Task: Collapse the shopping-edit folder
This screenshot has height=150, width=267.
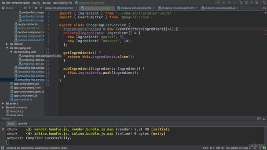Action: 11,52
